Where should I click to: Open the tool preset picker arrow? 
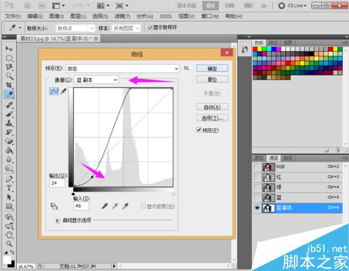20,28
